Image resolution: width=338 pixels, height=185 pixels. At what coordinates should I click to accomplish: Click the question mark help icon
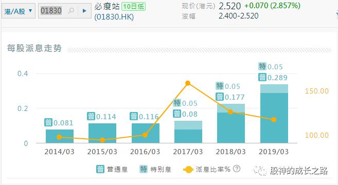pyautogui.click(x=237, y=169)
